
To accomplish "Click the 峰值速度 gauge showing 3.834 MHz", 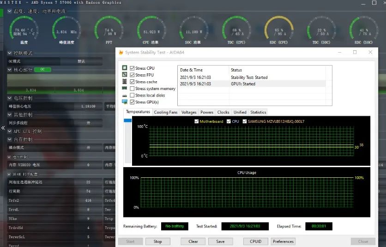I will click(66, 30).
